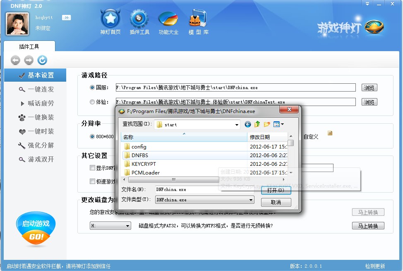Select the 体验 radio button
The width and height of the screenshot is (403, 271).
pyautogui.click(x=92, y=102)
